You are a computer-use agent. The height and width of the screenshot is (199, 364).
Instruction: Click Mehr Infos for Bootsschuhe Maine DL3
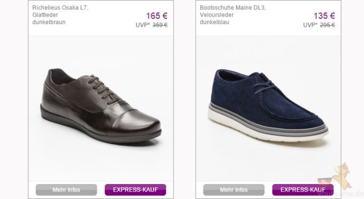point(234,190)
